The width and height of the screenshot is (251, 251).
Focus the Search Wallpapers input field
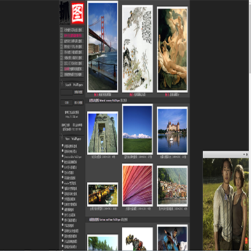pos(67,92)
